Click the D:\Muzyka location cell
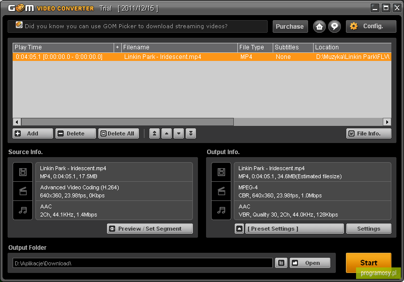 click(352, 57)
